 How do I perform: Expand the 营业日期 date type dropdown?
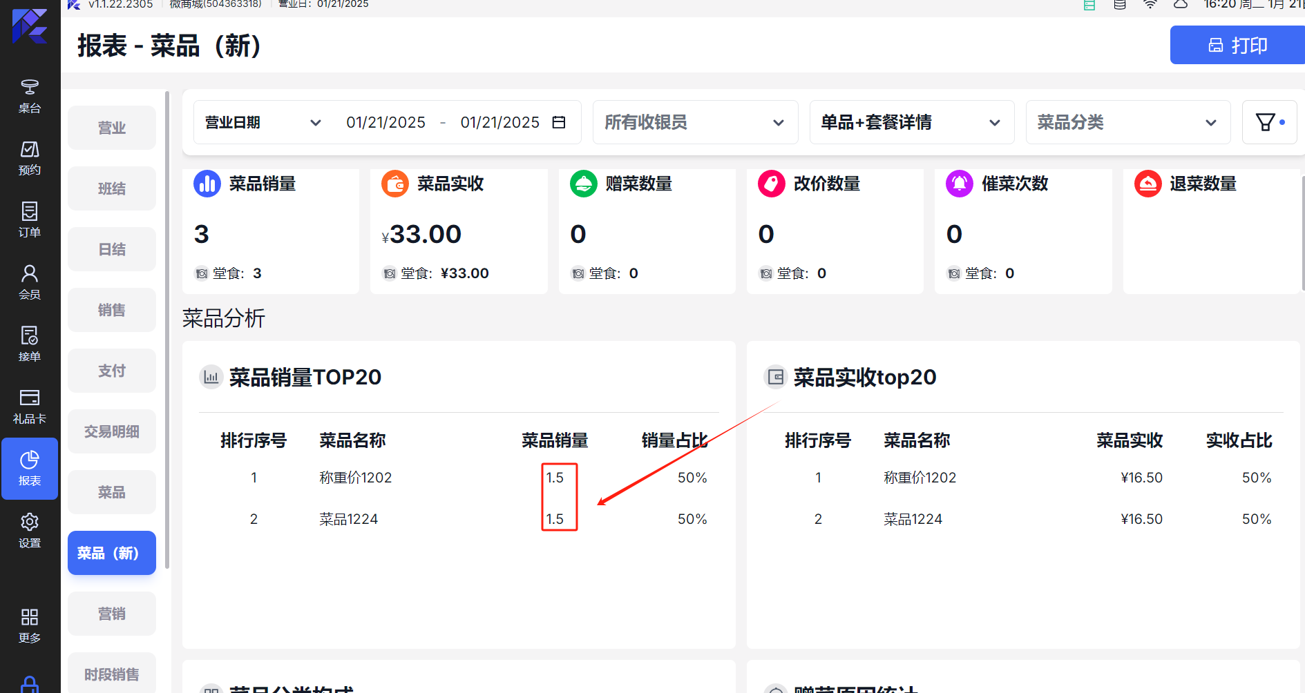[x=263, y=122]
